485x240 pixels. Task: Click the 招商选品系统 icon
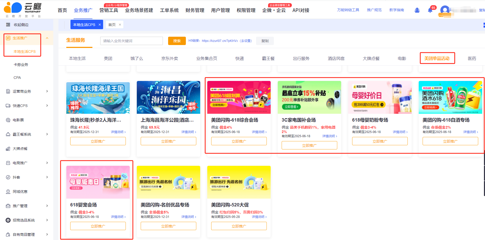click(8, 220)
